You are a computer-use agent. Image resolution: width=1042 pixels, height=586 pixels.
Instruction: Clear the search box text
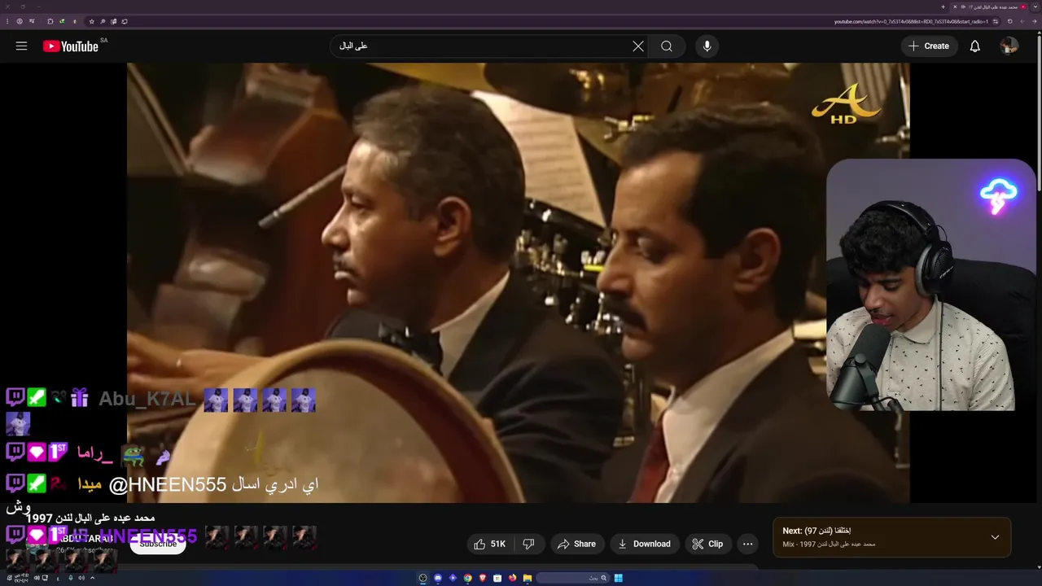638,46
